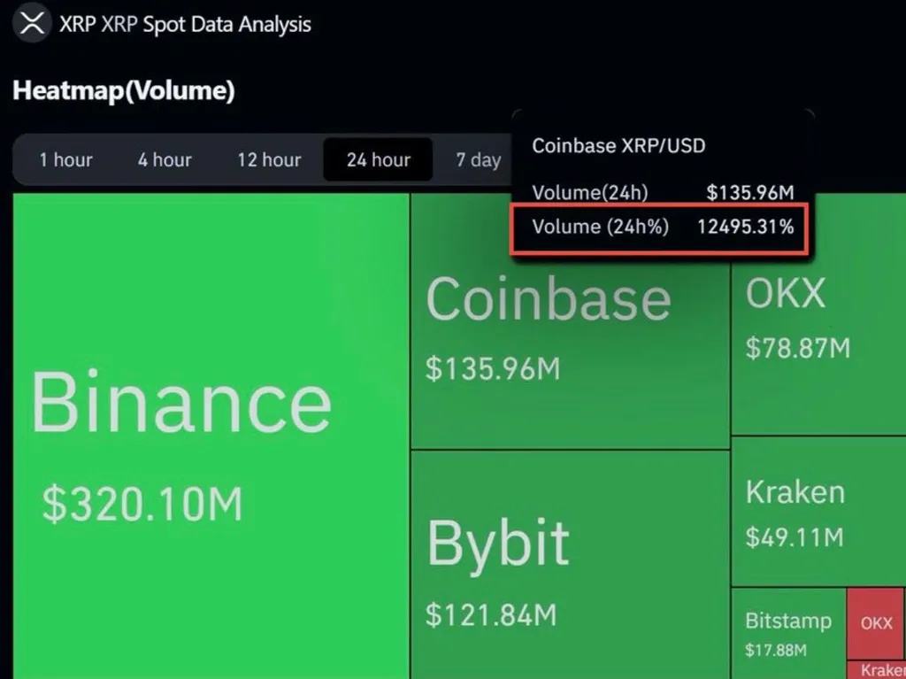Click the XRP logo icon

tap(32, 24)
